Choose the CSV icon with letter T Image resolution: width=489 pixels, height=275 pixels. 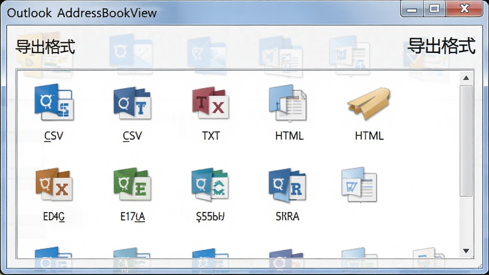coord(133,103)
